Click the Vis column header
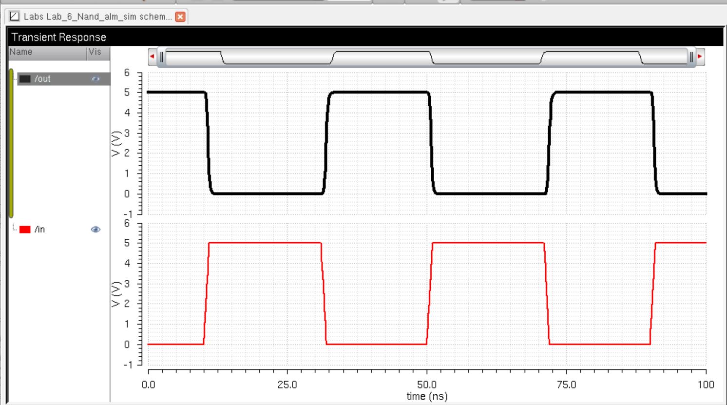Image resolution: width=727 pixels, height=405 pixels. [96, 52]
